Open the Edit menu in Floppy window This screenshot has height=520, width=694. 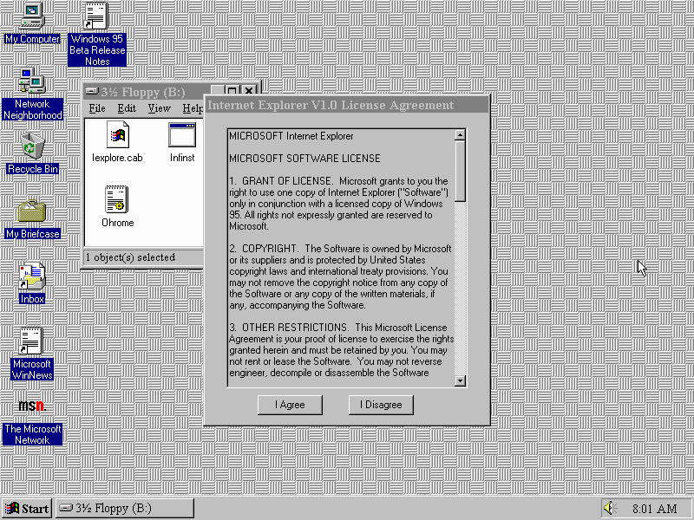(x=127, y=108)
